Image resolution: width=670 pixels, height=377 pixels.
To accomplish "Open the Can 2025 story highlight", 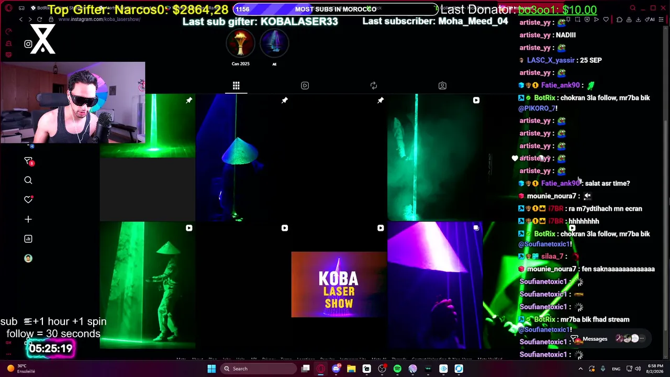I will point(240,47).
